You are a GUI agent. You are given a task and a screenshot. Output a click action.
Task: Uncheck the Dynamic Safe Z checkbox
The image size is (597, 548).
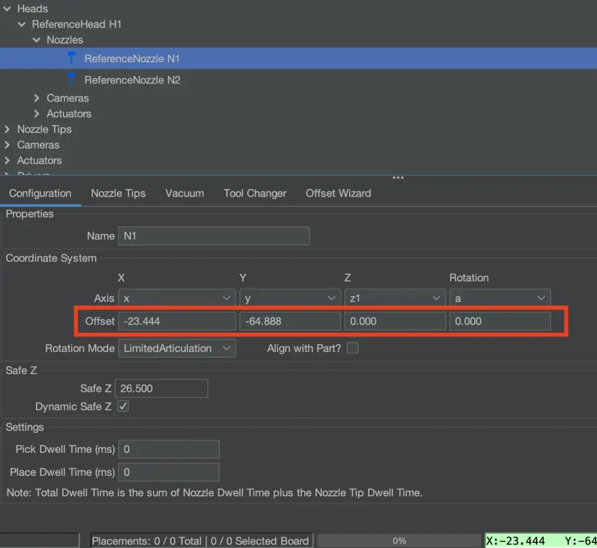[123, 407]
